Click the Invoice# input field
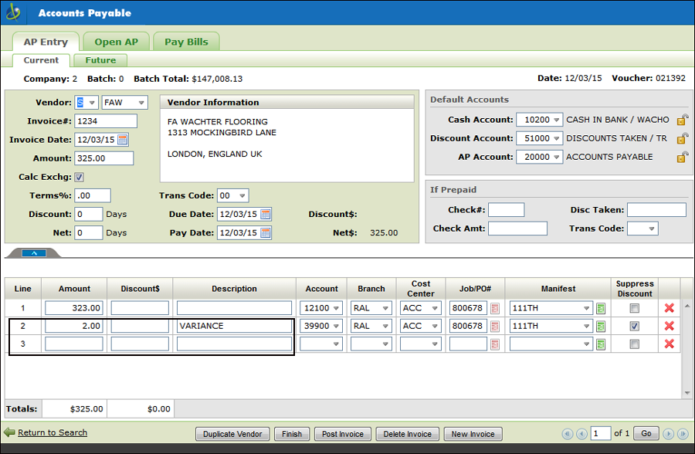This screenshot has height=454, width=695. 107,121
